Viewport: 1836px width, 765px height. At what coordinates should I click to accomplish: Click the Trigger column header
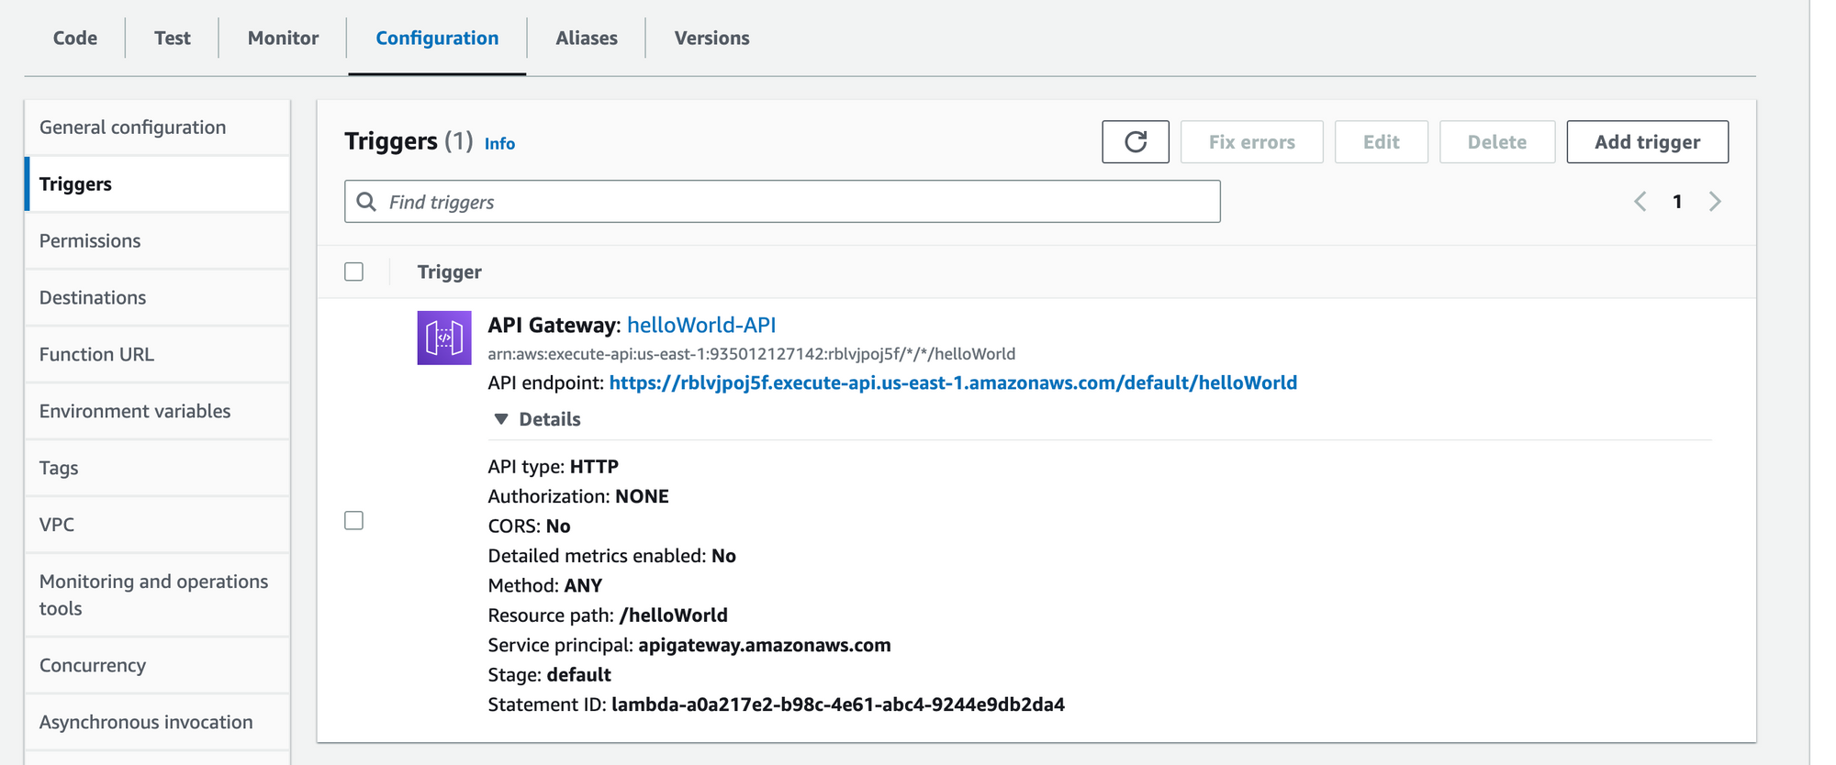[x=450, y=272]
